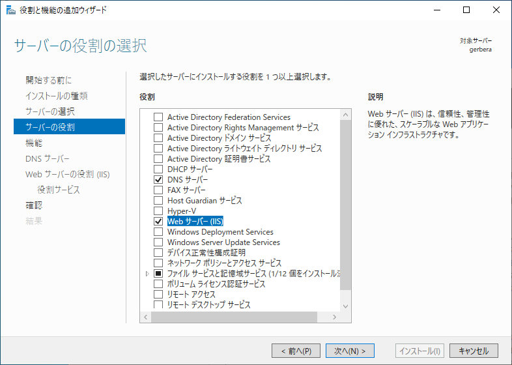
Task: Tick the デバイス正常性構成証明 checkbox
Action: [158, 253]
